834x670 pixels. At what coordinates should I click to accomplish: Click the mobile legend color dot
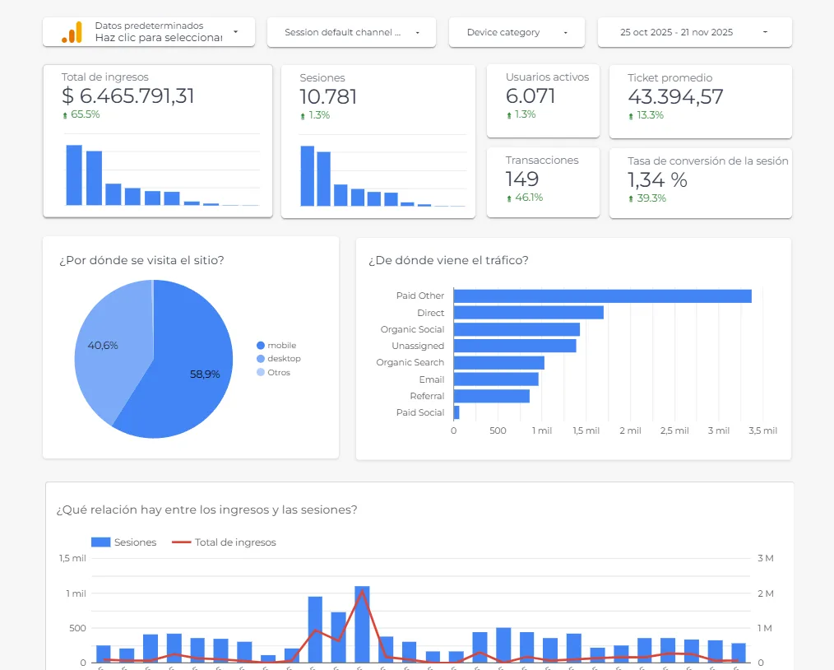261,346
